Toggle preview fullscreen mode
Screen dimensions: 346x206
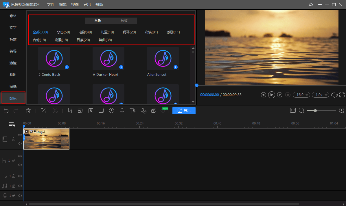coord(342,95)
